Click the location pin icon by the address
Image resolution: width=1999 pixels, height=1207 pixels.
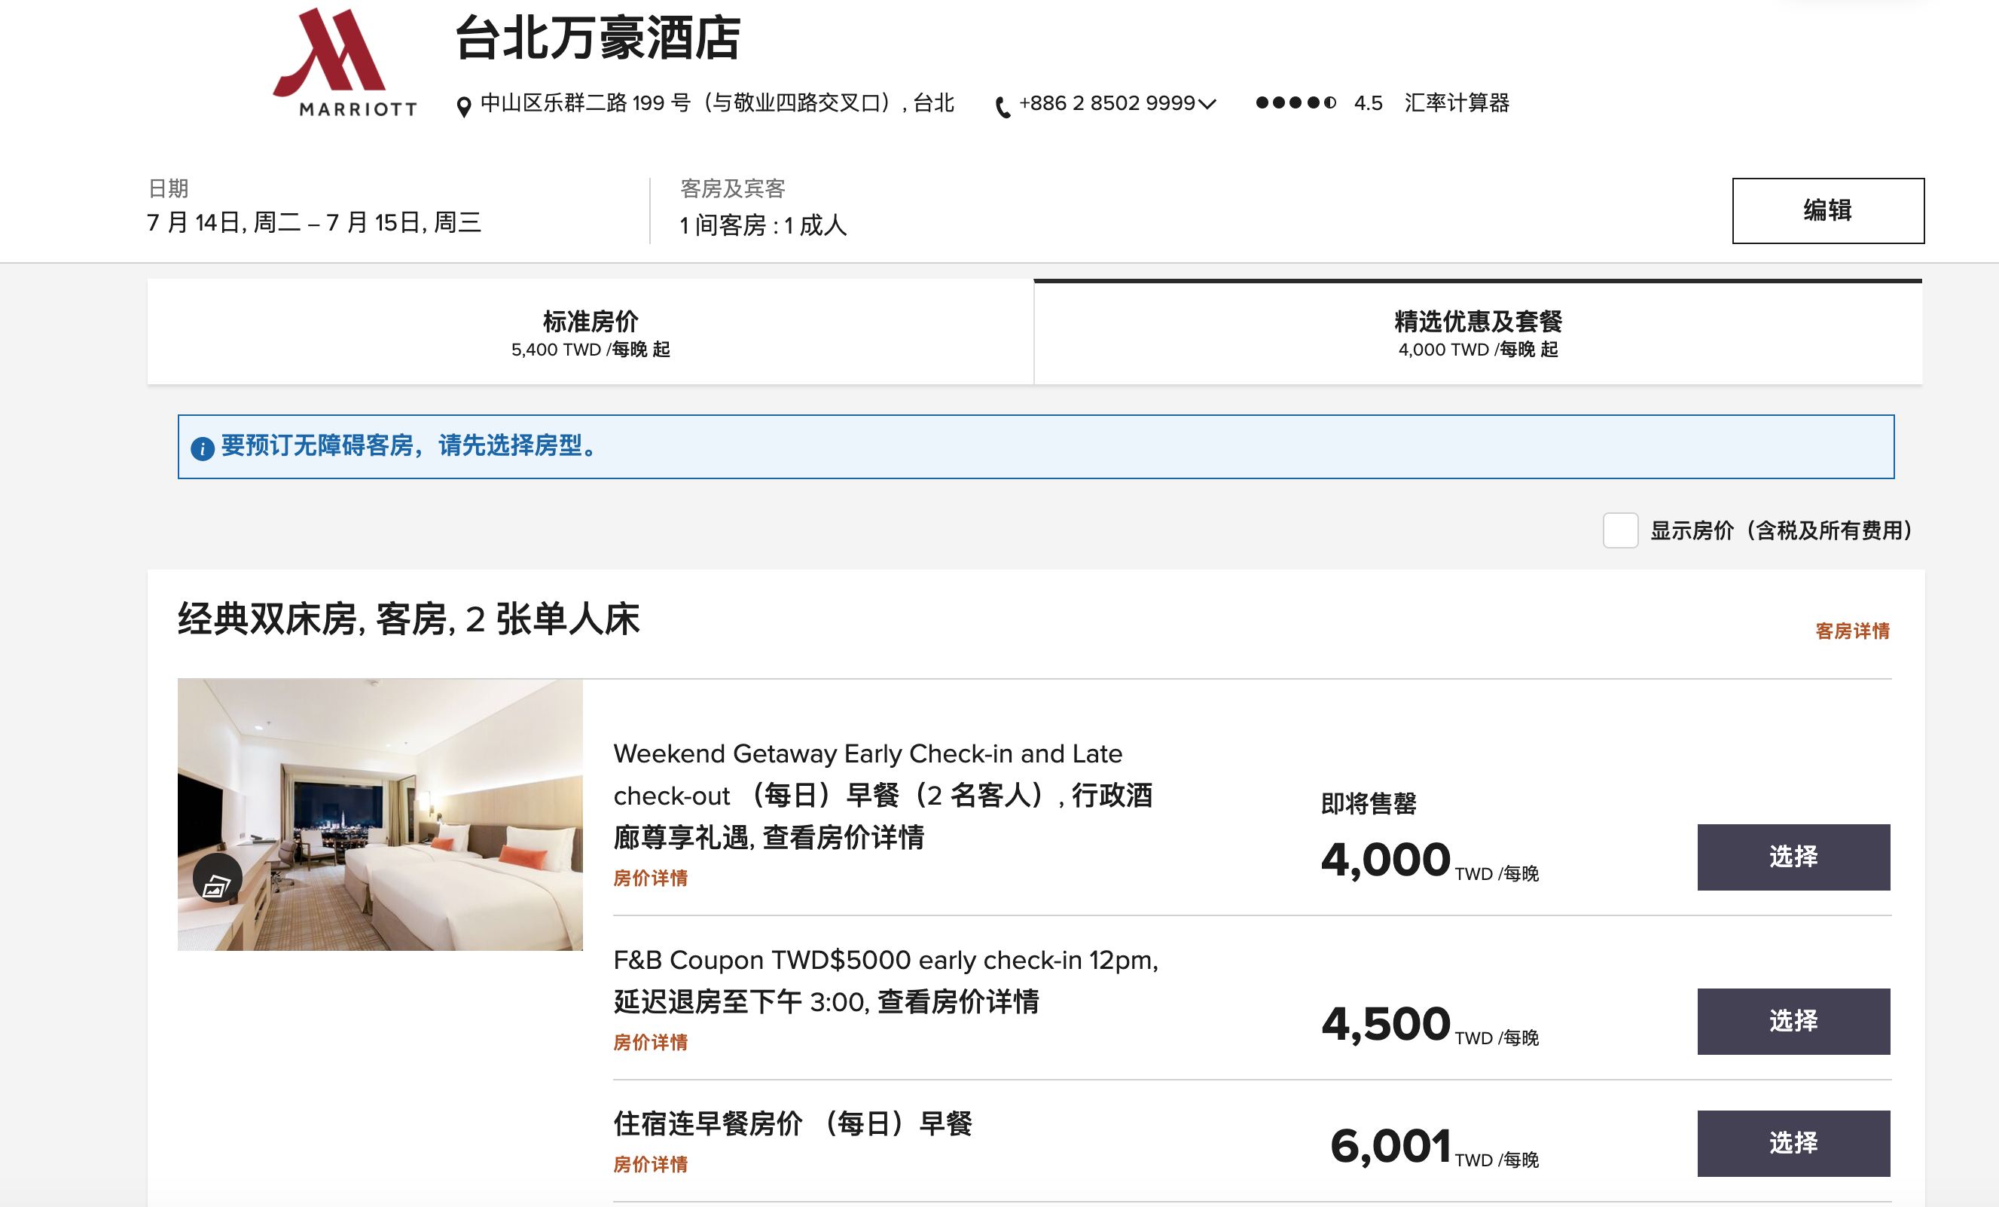[x=464, y=106]
